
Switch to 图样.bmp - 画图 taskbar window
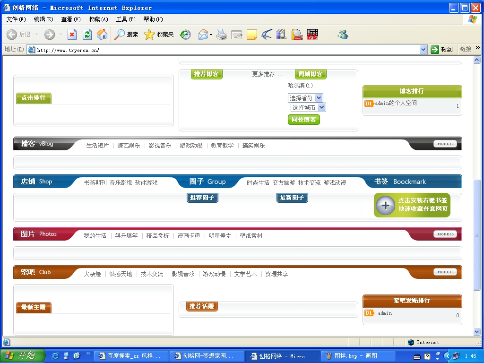(357, 356)
